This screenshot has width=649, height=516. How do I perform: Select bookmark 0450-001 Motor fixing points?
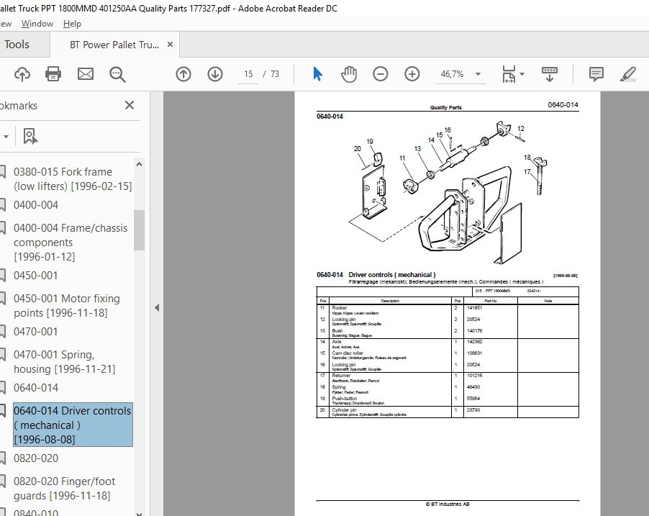(67, 306)
